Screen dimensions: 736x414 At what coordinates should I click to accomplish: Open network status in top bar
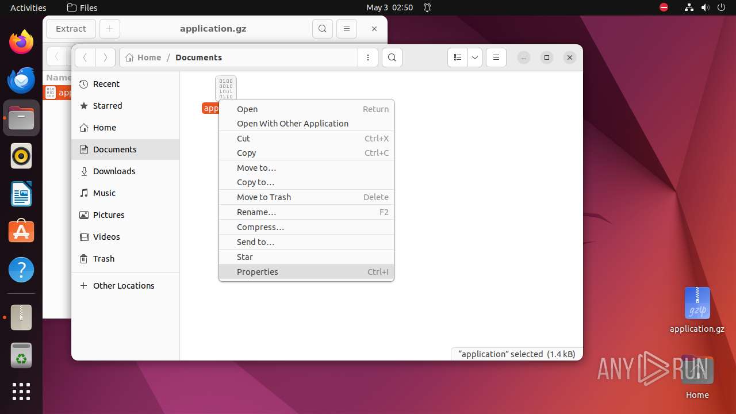(x=689, y=7)
